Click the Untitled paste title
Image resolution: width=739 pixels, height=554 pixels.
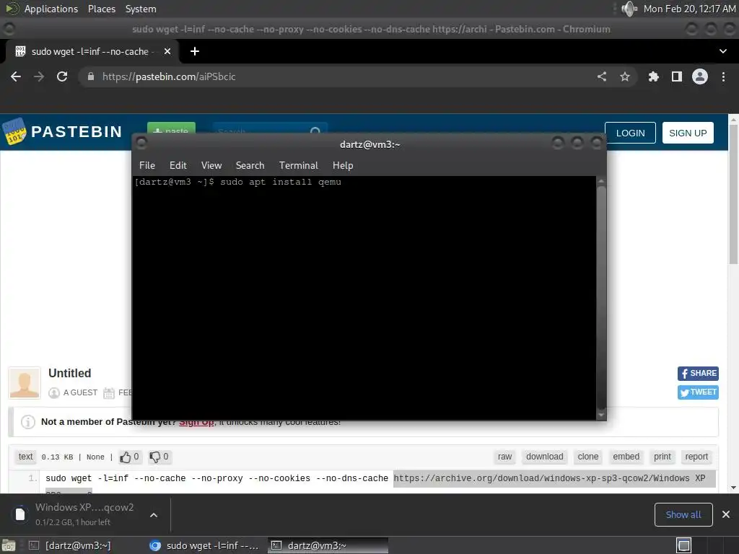pos(70,373)
